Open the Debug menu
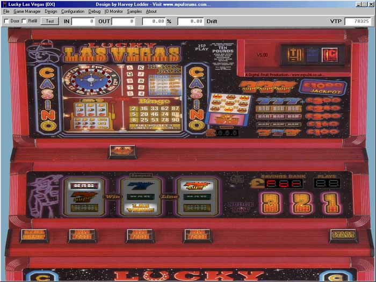The height and width of the screenshot is (282, 376). tap(94, 11)
